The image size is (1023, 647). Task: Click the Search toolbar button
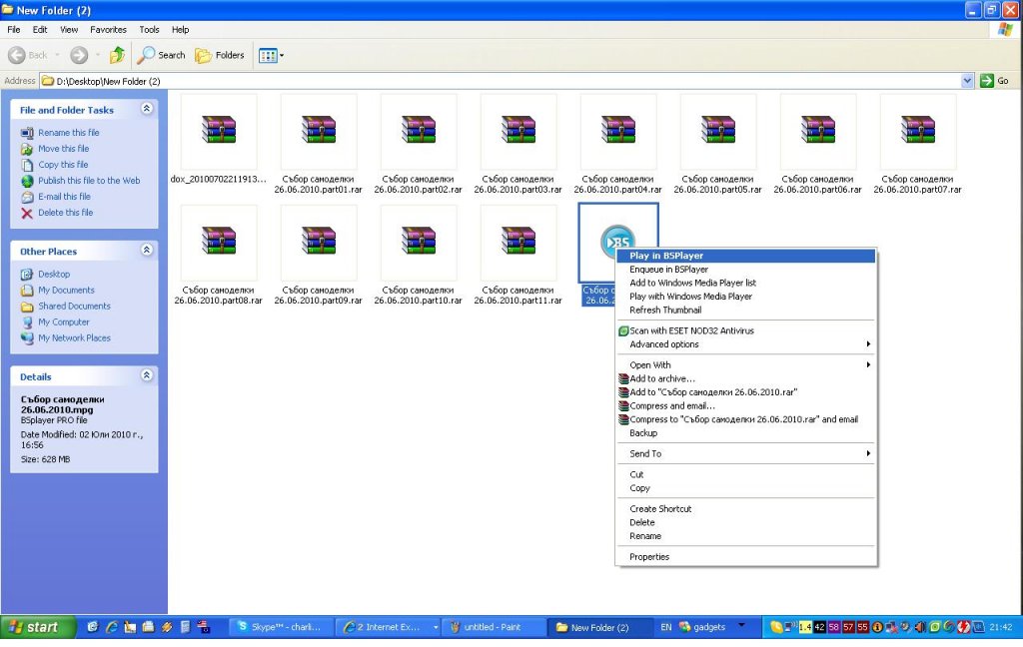162,55
